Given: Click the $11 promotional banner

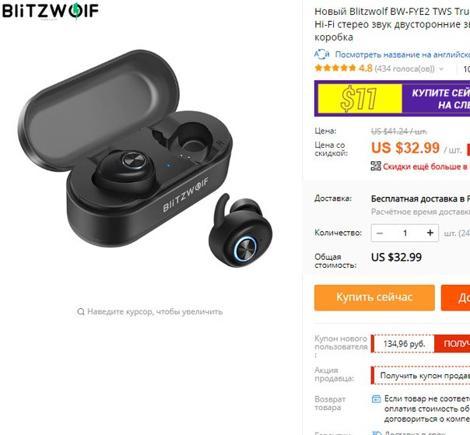Looking at the screenshot, I should (392, 99).
